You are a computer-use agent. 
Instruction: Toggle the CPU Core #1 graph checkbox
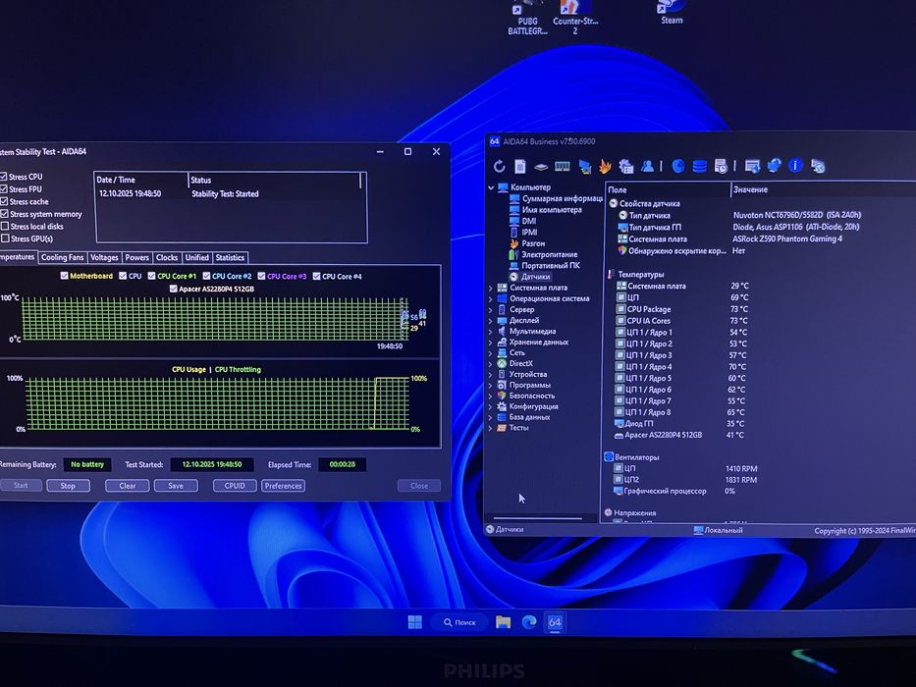[151, 276]
